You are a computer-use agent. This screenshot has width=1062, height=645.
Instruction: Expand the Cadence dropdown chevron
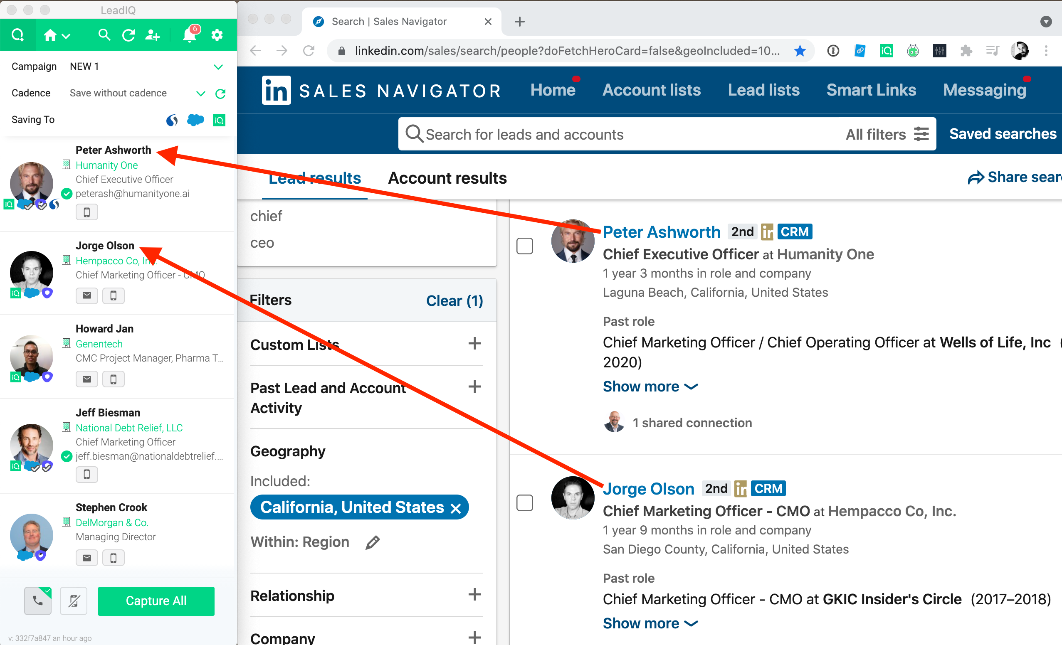(x=200, y=94)
